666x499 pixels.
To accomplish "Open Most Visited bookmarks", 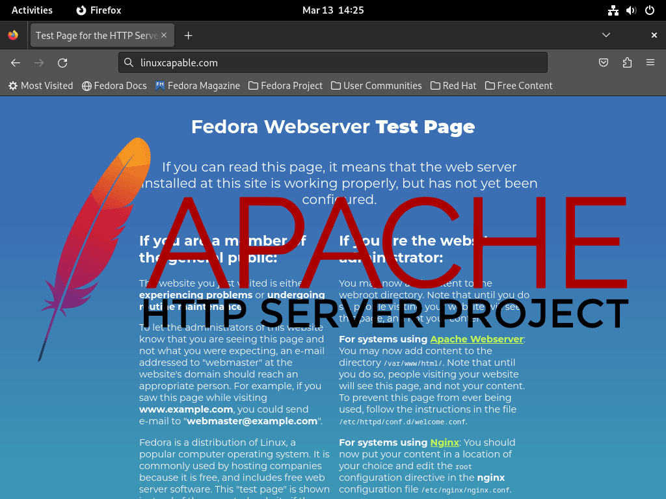I will pos(41,86).
